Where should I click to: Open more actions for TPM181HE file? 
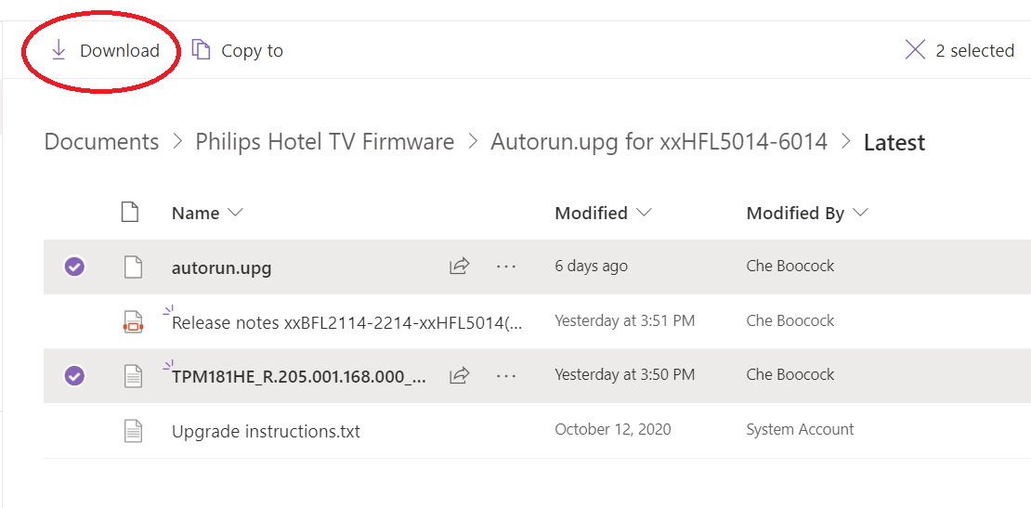coord(505,376)
